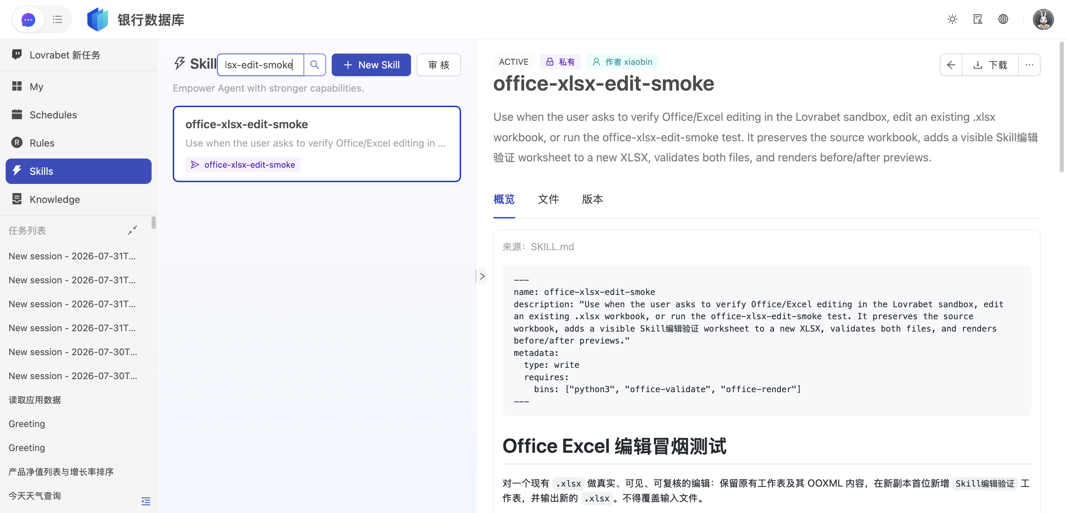This screenshot has height=513, width=1066.
Task: Open Rules in the sidebar
Action: click(79, 143)
